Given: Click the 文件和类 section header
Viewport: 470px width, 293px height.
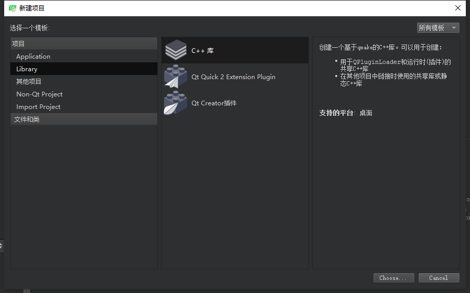Looking at the screenshot, I should tap(83, 119).
